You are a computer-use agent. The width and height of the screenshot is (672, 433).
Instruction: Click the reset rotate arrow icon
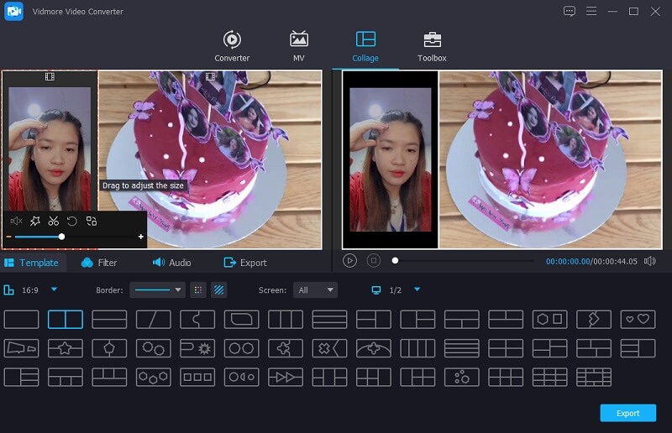tap(72, 222)
